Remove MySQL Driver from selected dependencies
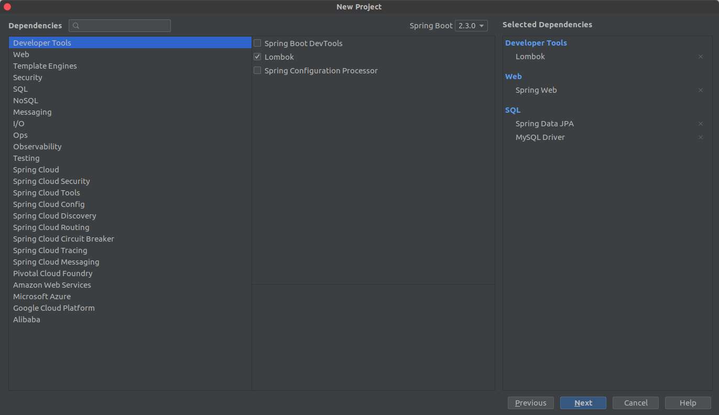 (701, 137)
